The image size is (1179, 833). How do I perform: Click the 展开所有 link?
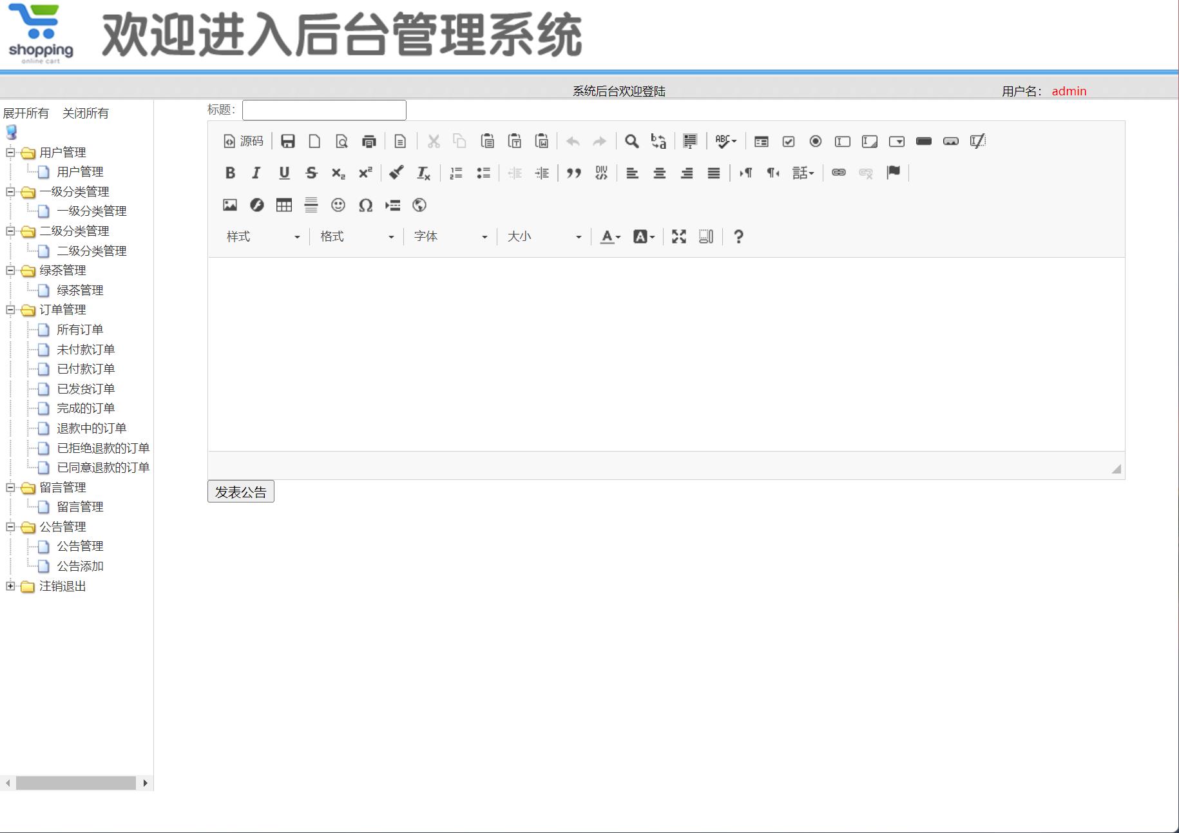tap(26, 113)
